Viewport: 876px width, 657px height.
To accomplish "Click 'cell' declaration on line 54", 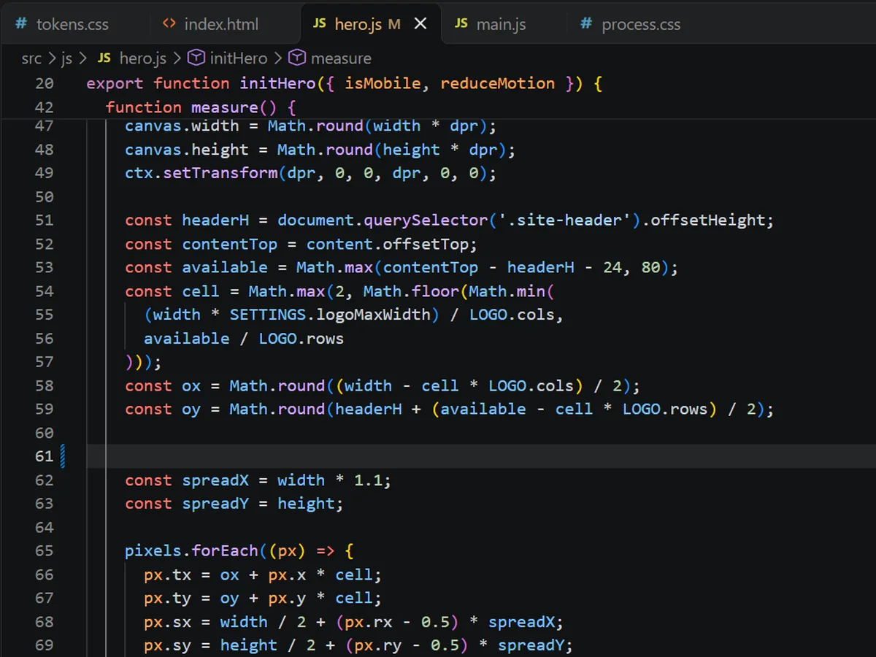I will point(201,291).
